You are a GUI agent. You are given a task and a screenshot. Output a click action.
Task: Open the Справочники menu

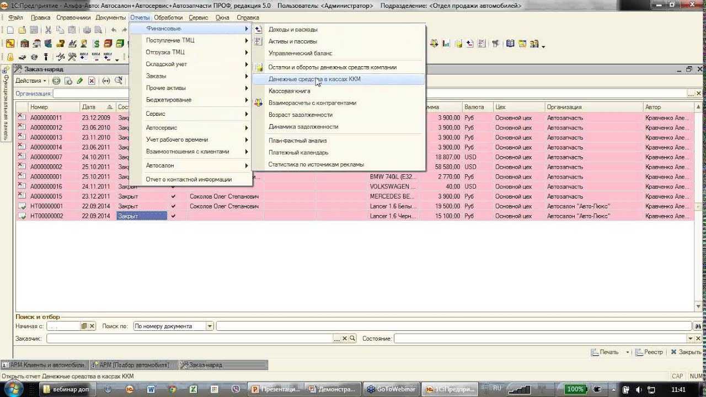[73, 18]
